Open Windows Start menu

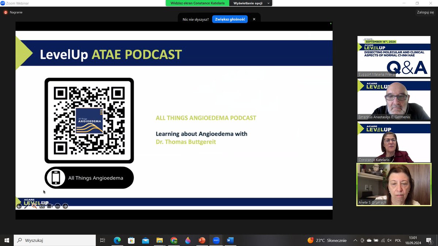pos(7,240)
